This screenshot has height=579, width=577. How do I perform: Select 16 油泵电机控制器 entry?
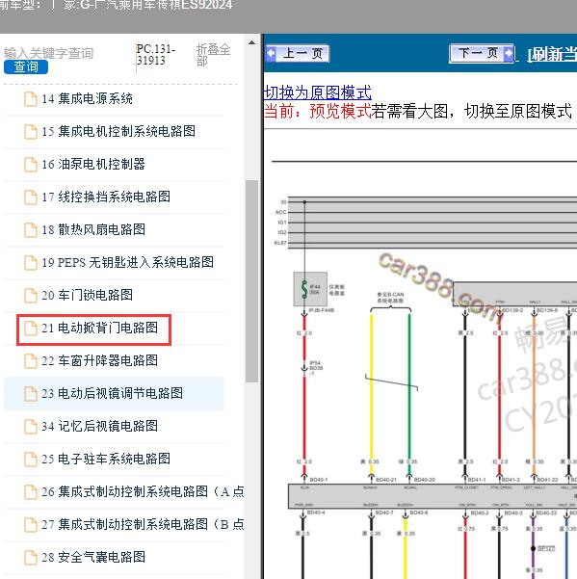coord(93,164)
